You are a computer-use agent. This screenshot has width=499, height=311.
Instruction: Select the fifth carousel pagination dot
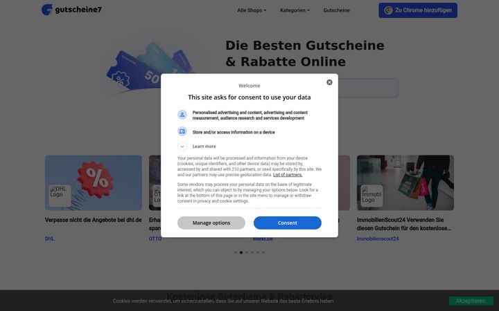tap(258, 253)
